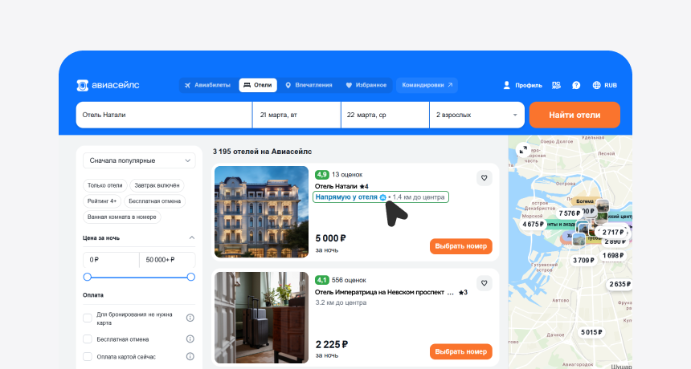Expand the '2 взрослых' guests dropdown

(476, 115)
